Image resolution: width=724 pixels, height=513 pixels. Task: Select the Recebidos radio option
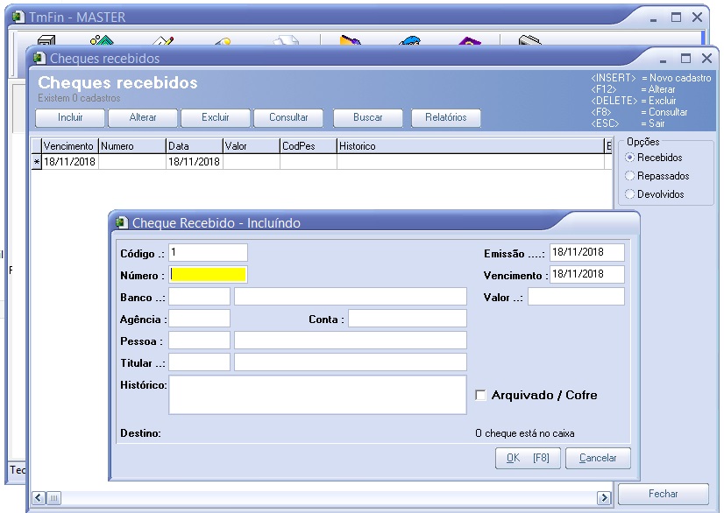point(630,158)
